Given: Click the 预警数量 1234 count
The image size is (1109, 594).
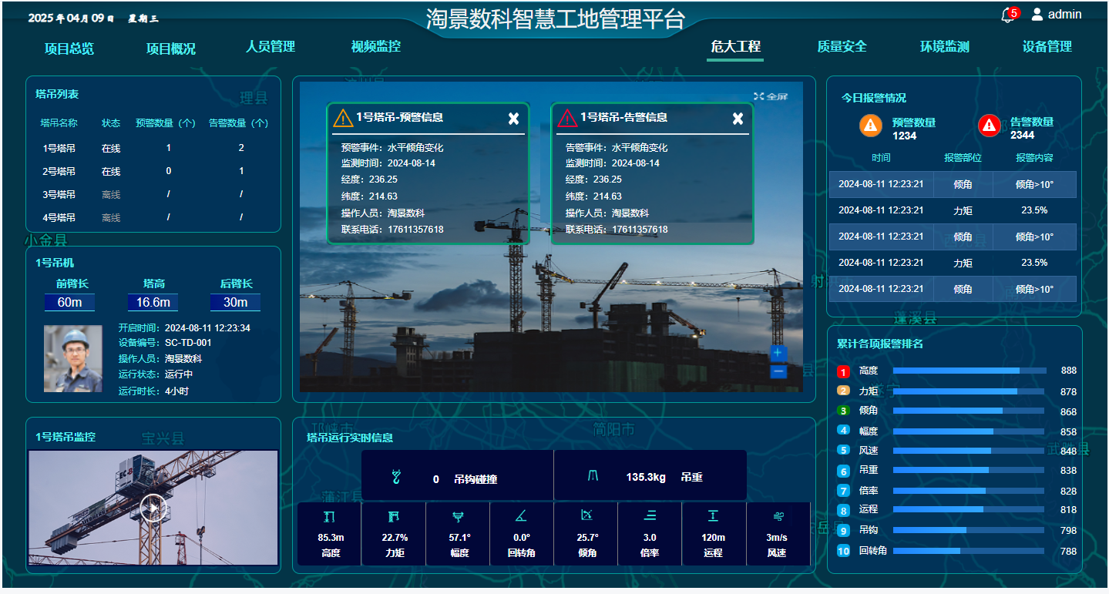Looking at the screenshot, I should pos(905,136).
